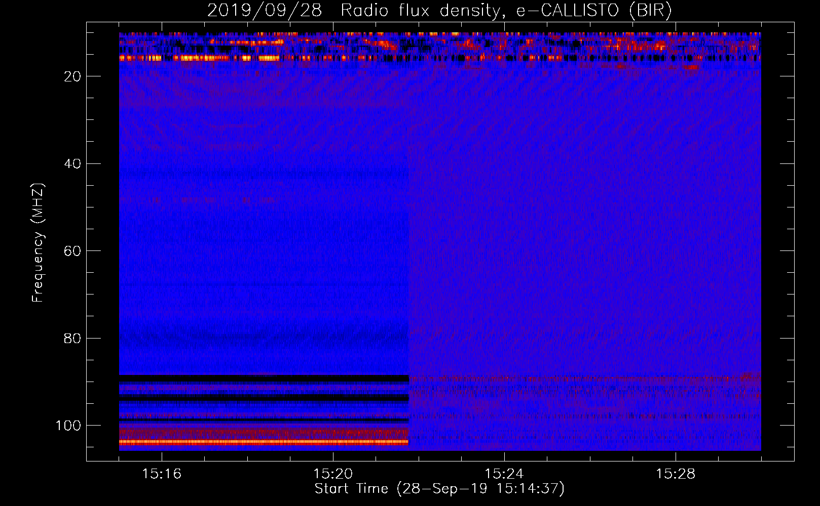The height and width of the screenshot is (506, 820).
Task: Click the 60 MHz frequency tick label
Action: point(72,251)
